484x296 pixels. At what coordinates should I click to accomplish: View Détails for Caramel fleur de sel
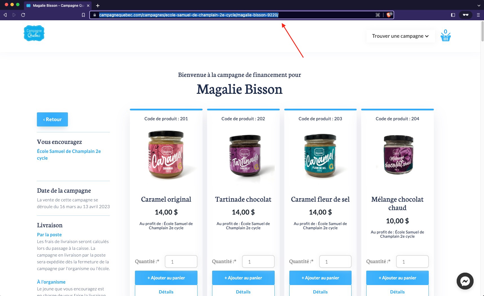pyautogui.click(x=320, y=291)
